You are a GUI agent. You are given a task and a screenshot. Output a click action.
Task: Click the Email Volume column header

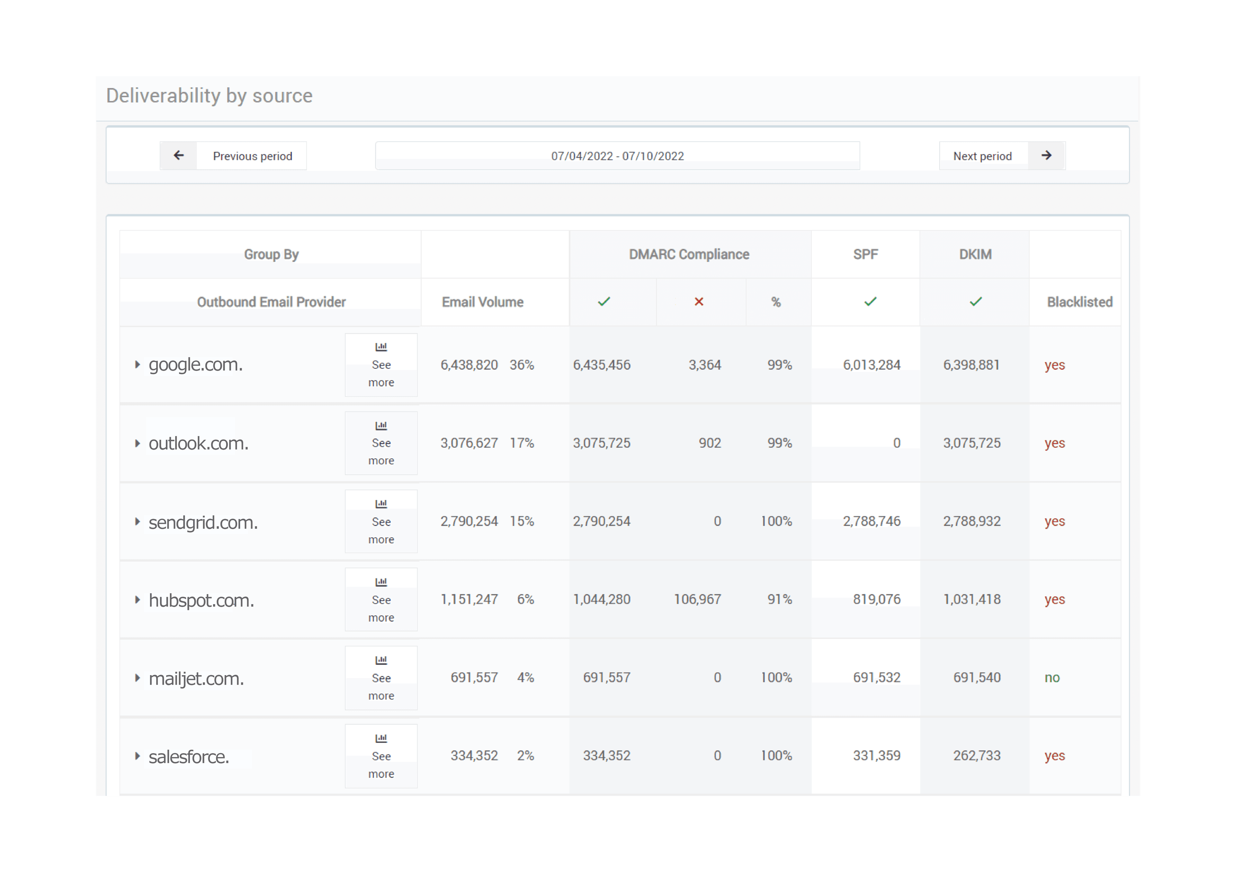coord(483,302)
